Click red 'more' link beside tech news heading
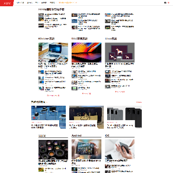 pyautogui.click(x=139, y=102)
